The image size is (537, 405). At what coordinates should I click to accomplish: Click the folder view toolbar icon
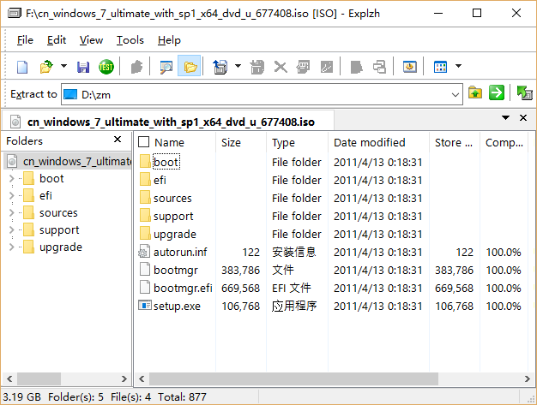tap(190, 67)
